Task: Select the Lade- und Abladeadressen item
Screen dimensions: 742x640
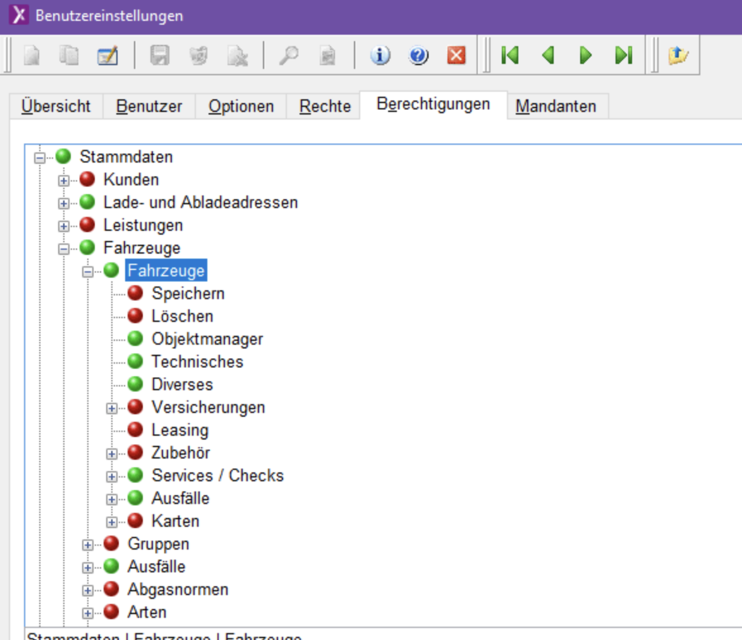Action: coord(200,202)
